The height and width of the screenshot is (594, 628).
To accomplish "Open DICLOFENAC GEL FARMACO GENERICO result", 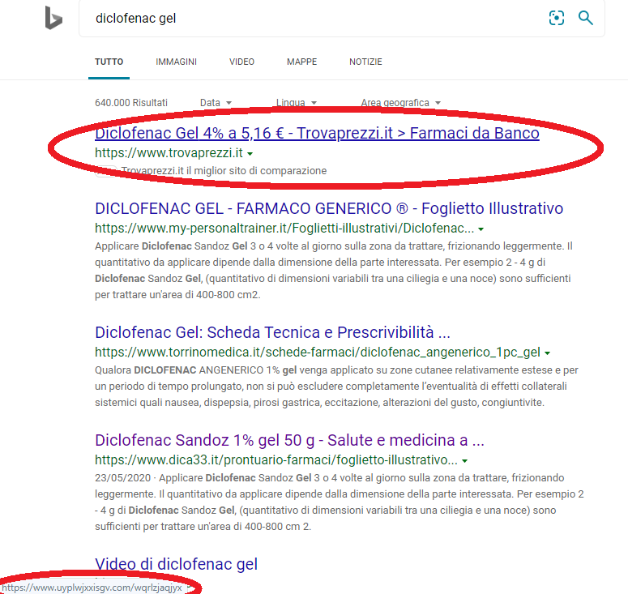I will pos(329,208).
